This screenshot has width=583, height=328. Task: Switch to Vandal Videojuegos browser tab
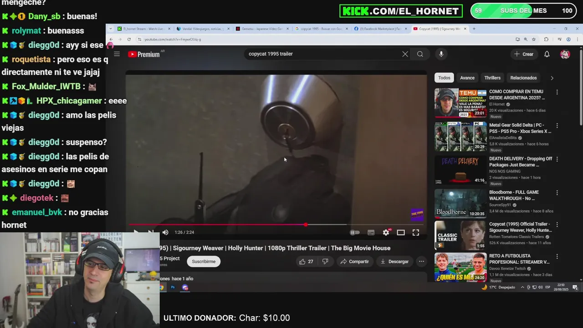(x=202, y=29)
